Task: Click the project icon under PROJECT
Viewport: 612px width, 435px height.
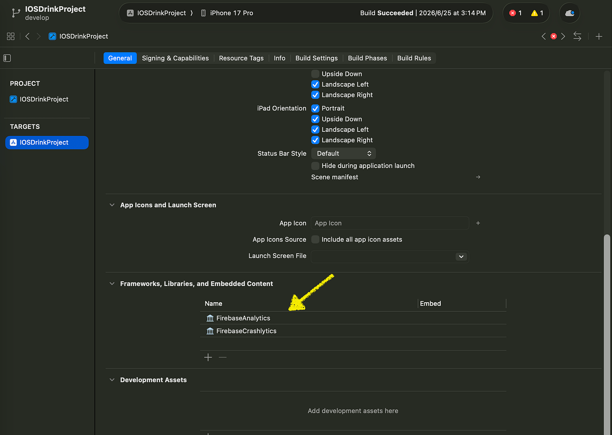Action: (x=14, y=99)
